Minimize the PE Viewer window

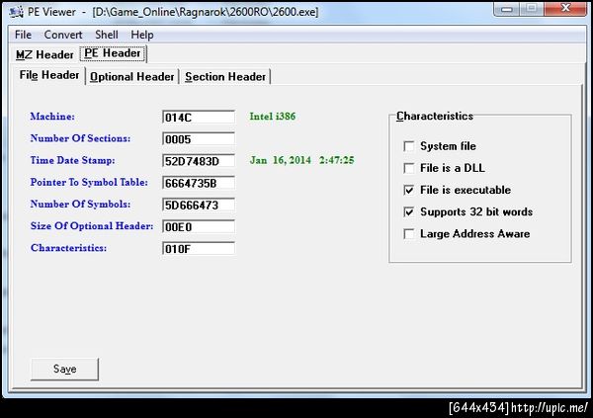click(x=508, y=9)
